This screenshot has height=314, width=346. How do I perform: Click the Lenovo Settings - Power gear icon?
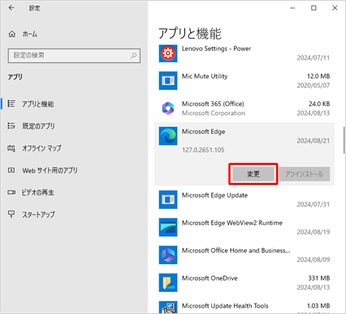[168, 53]
